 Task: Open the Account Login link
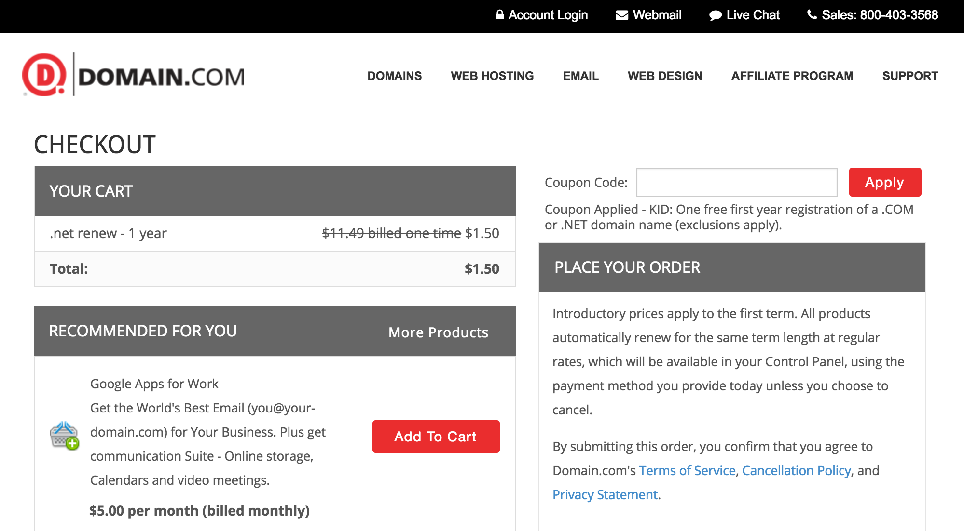pos(548,15)
